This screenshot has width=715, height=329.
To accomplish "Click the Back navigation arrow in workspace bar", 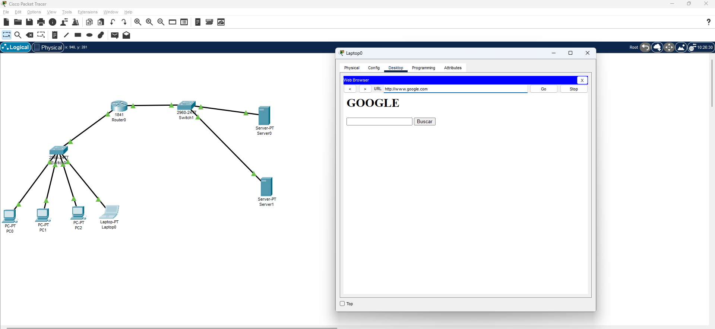I will click(645, 47).
